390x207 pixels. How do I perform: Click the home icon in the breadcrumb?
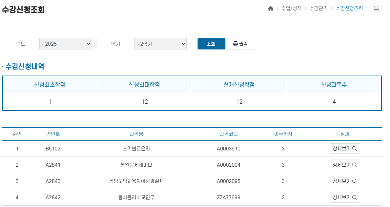pos(271,8)
